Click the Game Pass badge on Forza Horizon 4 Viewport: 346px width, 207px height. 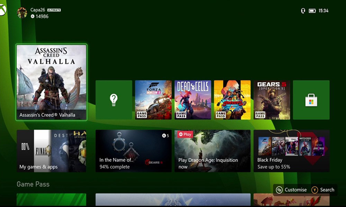click(x=142, y=115)
